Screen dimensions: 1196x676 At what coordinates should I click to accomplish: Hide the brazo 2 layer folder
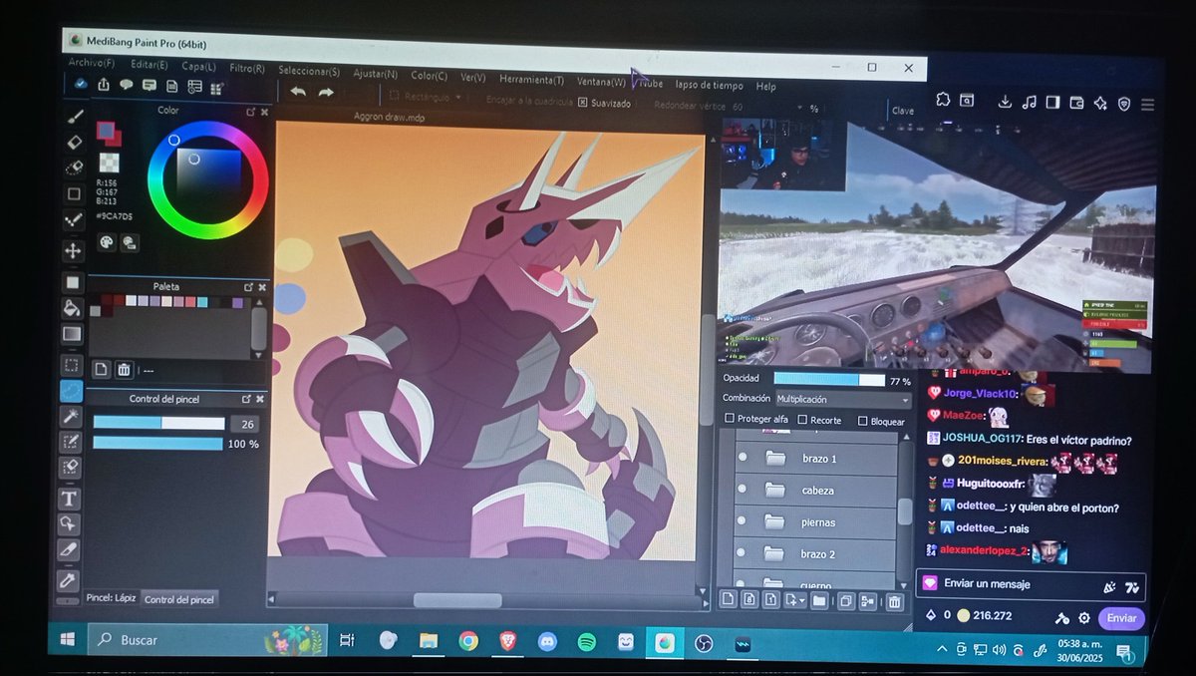(741, 553)
